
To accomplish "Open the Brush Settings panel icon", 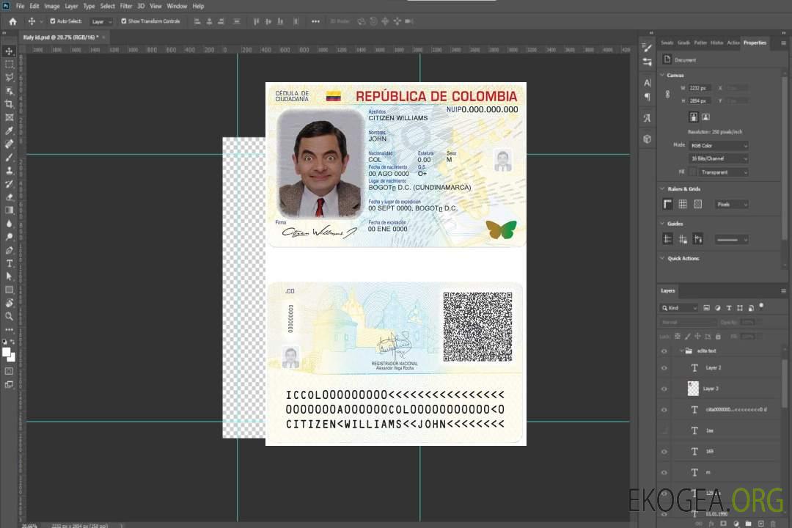I will pyautogui.click(x=648, y=48).
